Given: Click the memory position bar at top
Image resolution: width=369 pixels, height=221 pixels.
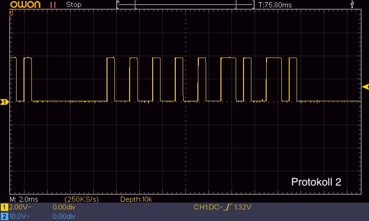Looking at the screenshot, I should click(x=185, y=5).
